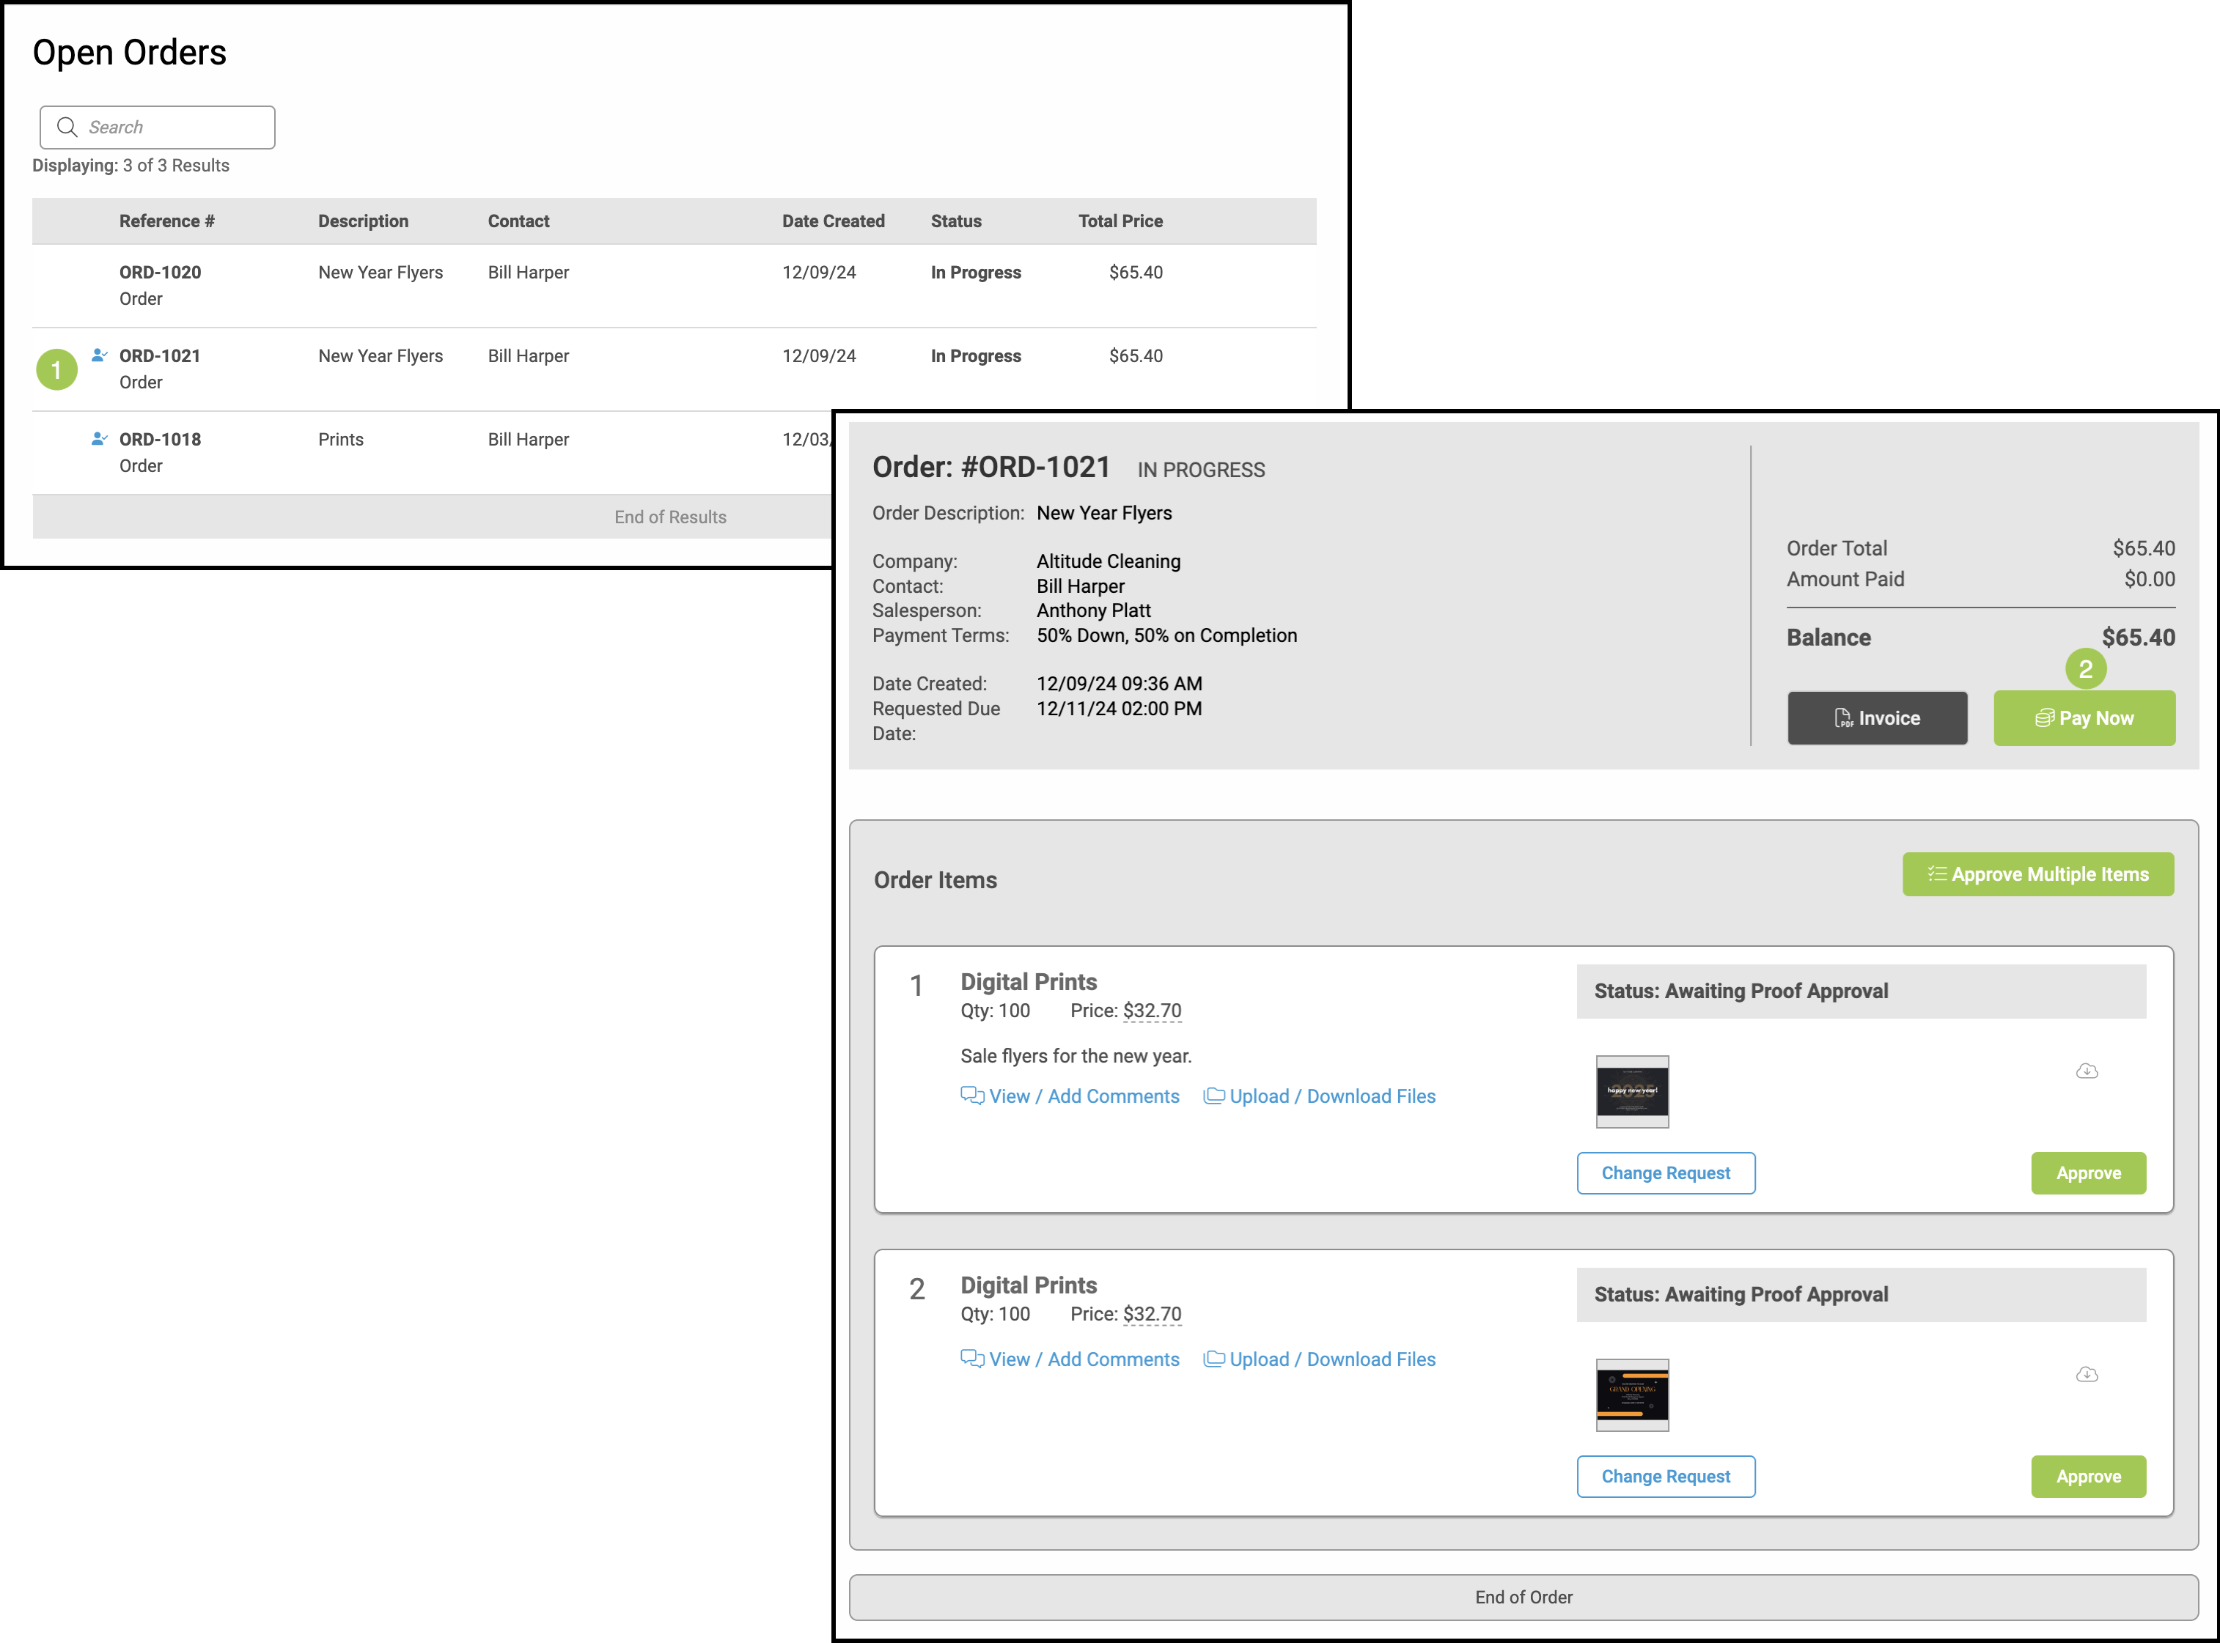
Task: Open View / Add Comments for item 1
Action: point(1083,1096)
